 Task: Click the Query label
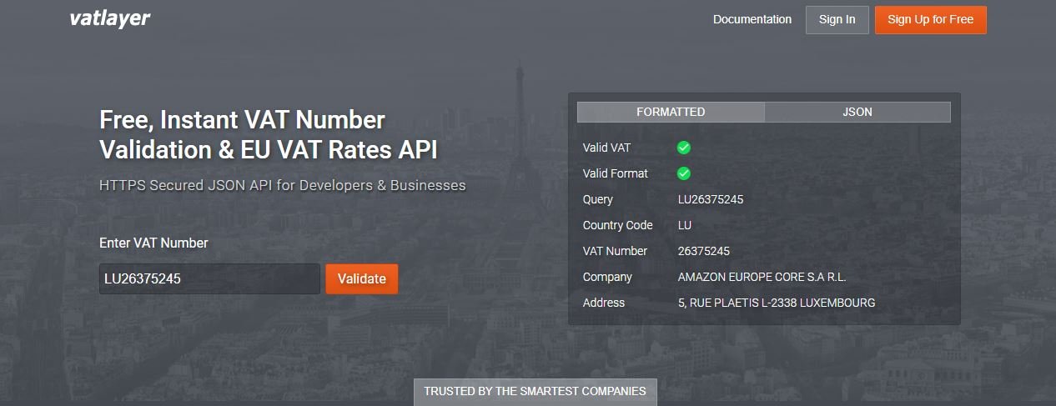point(598,199)
